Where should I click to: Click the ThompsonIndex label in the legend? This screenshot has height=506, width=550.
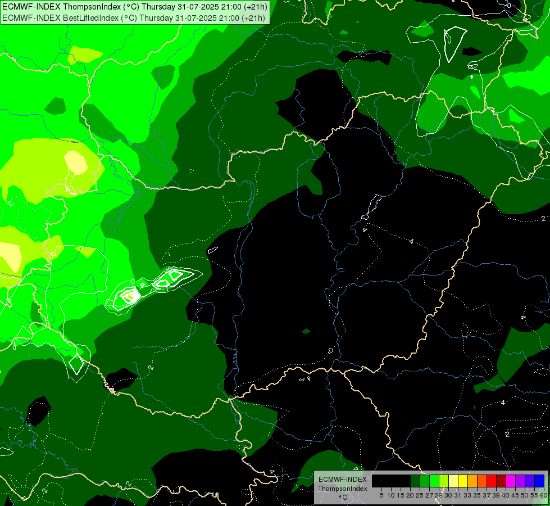(x=343, y=489)
